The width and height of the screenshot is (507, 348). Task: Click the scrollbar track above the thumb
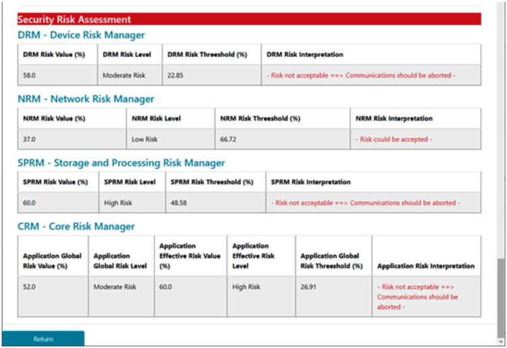(502, 129)
